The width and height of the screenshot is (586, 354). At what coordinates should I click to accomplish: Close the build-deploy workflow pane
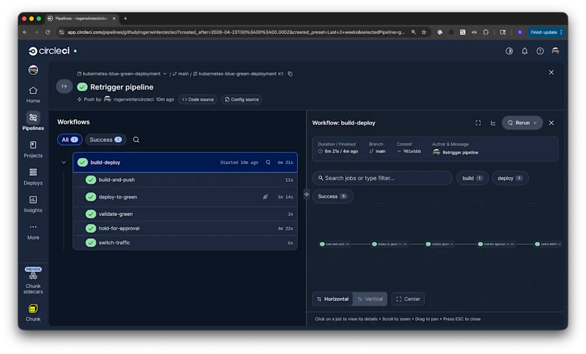tap(552, 123)
